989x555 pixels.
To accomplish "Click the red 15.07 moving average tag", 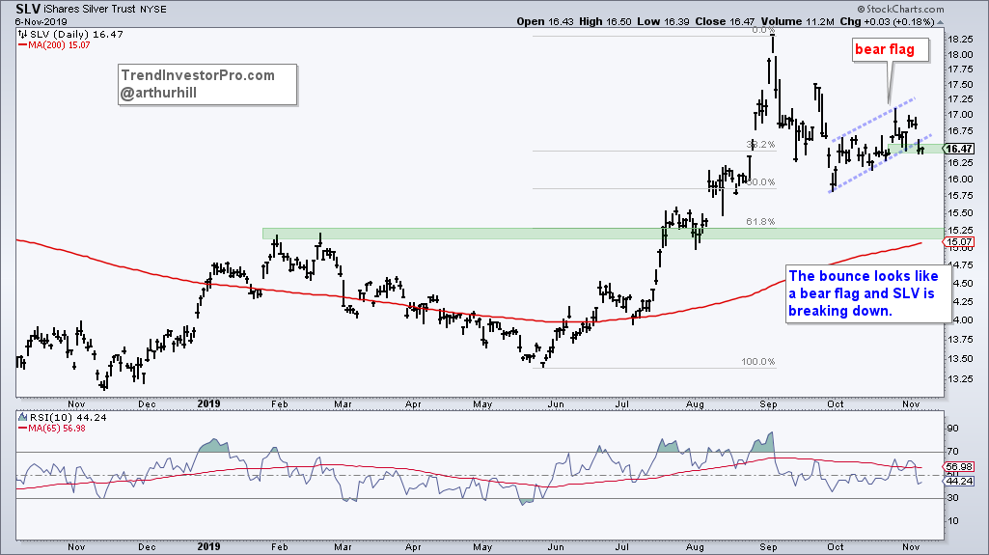I will coord(959,241).
